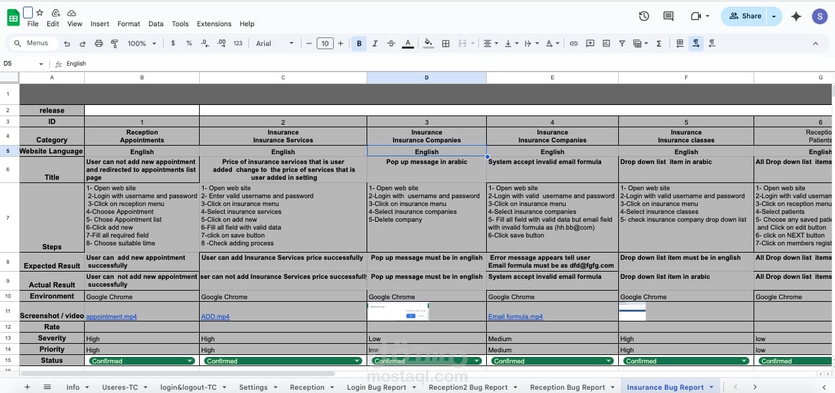
Task: Click the Gemini sparkle icon
Action: (796, 16)
